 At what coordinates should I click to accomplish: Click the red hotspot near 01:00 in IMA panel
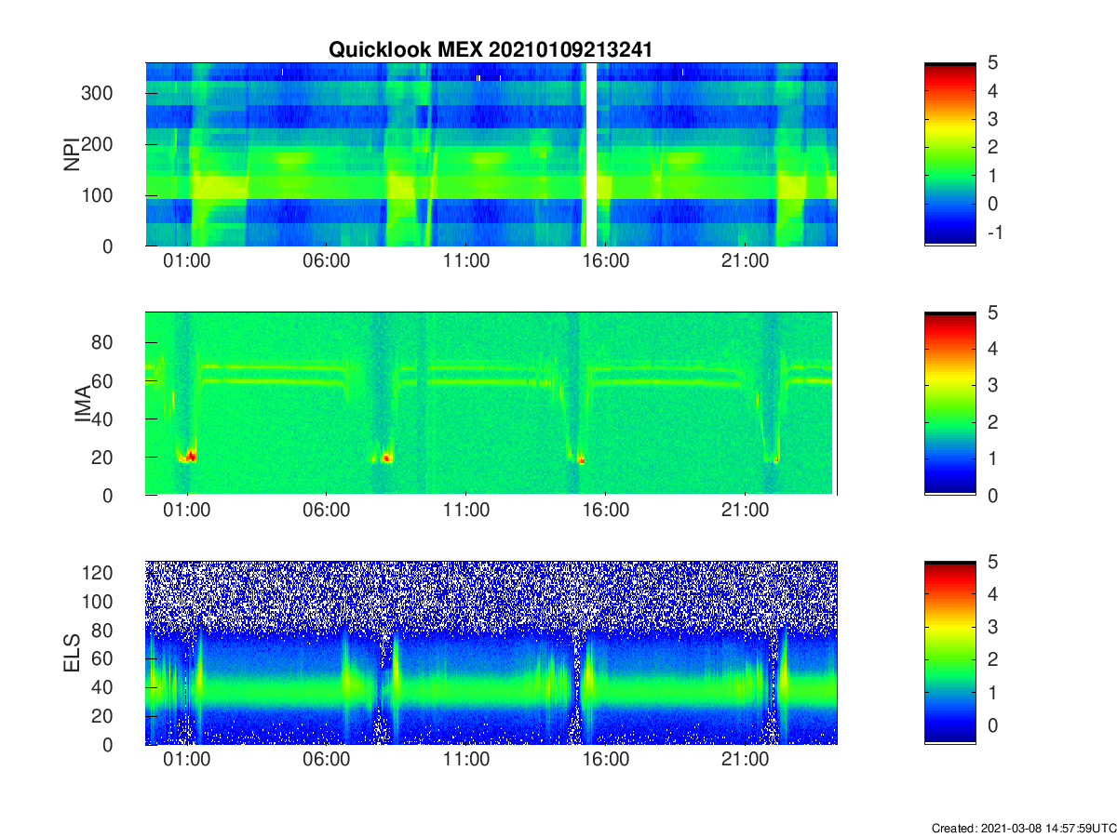tap(190, 456)
